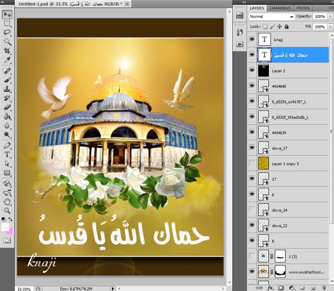Pick the Crop tool
This screenshot has width=334, height=291.
[x=8, y=51]
